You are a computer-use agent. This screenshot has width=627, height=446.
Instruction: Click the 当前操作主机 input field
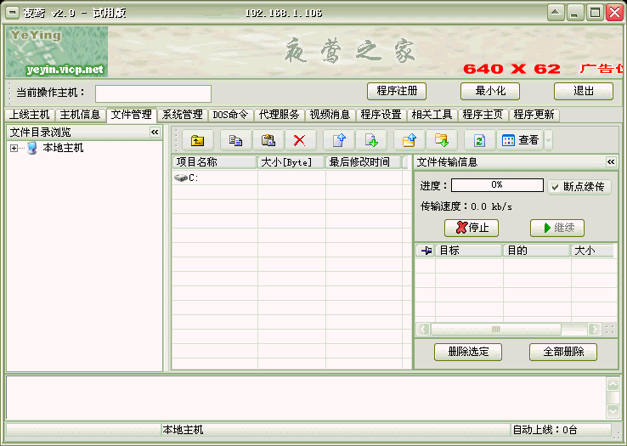pyautogui.click(x=153, y=93)
